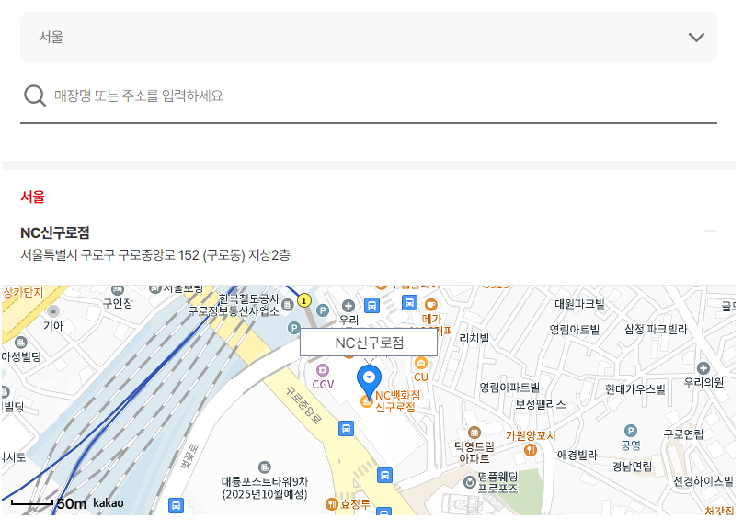Screen dimensions: 743x529
Task: Click the search magnifier icon
Action: [x=35, y=95]
